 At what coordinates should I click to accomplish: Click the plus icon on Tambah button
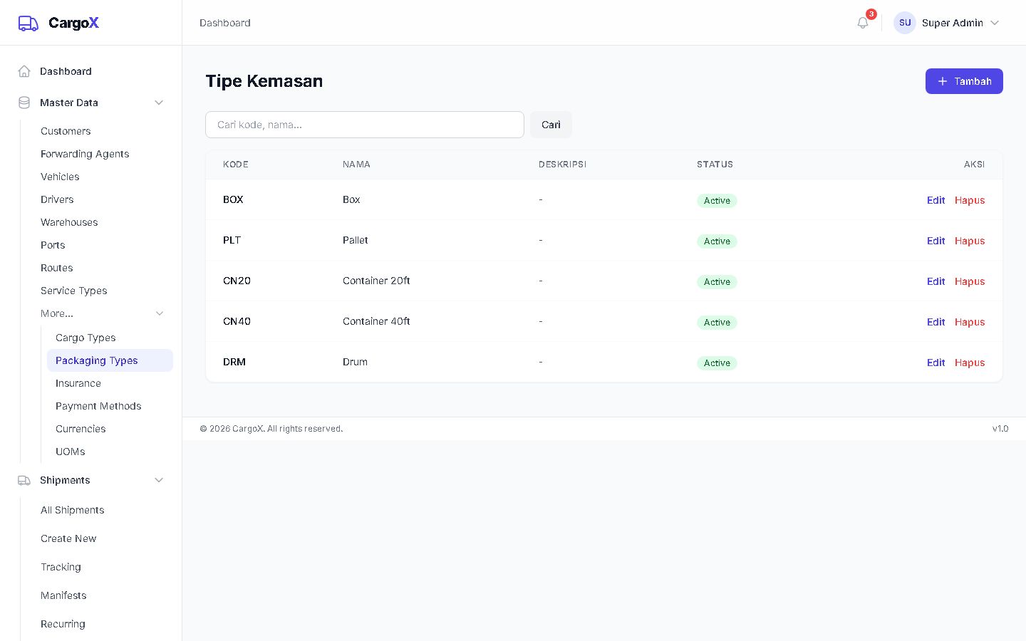click(x=943, y=81)
